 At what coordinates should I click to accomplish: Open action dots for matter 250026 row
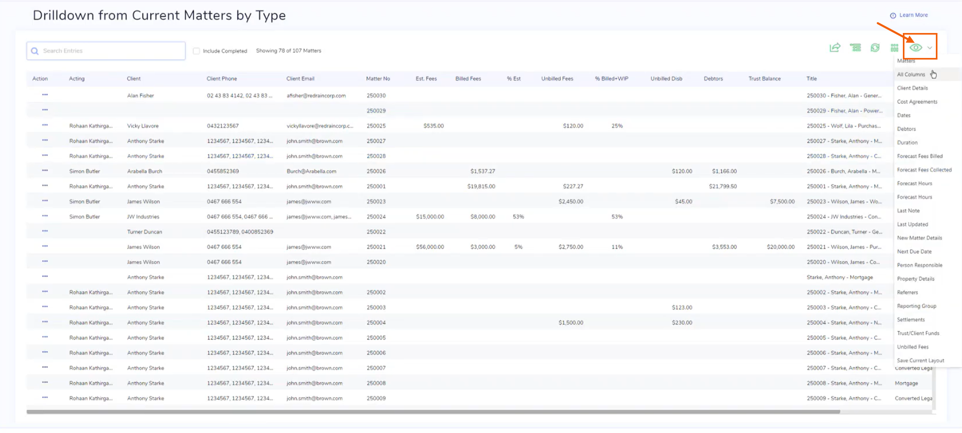tap(45, 171)
